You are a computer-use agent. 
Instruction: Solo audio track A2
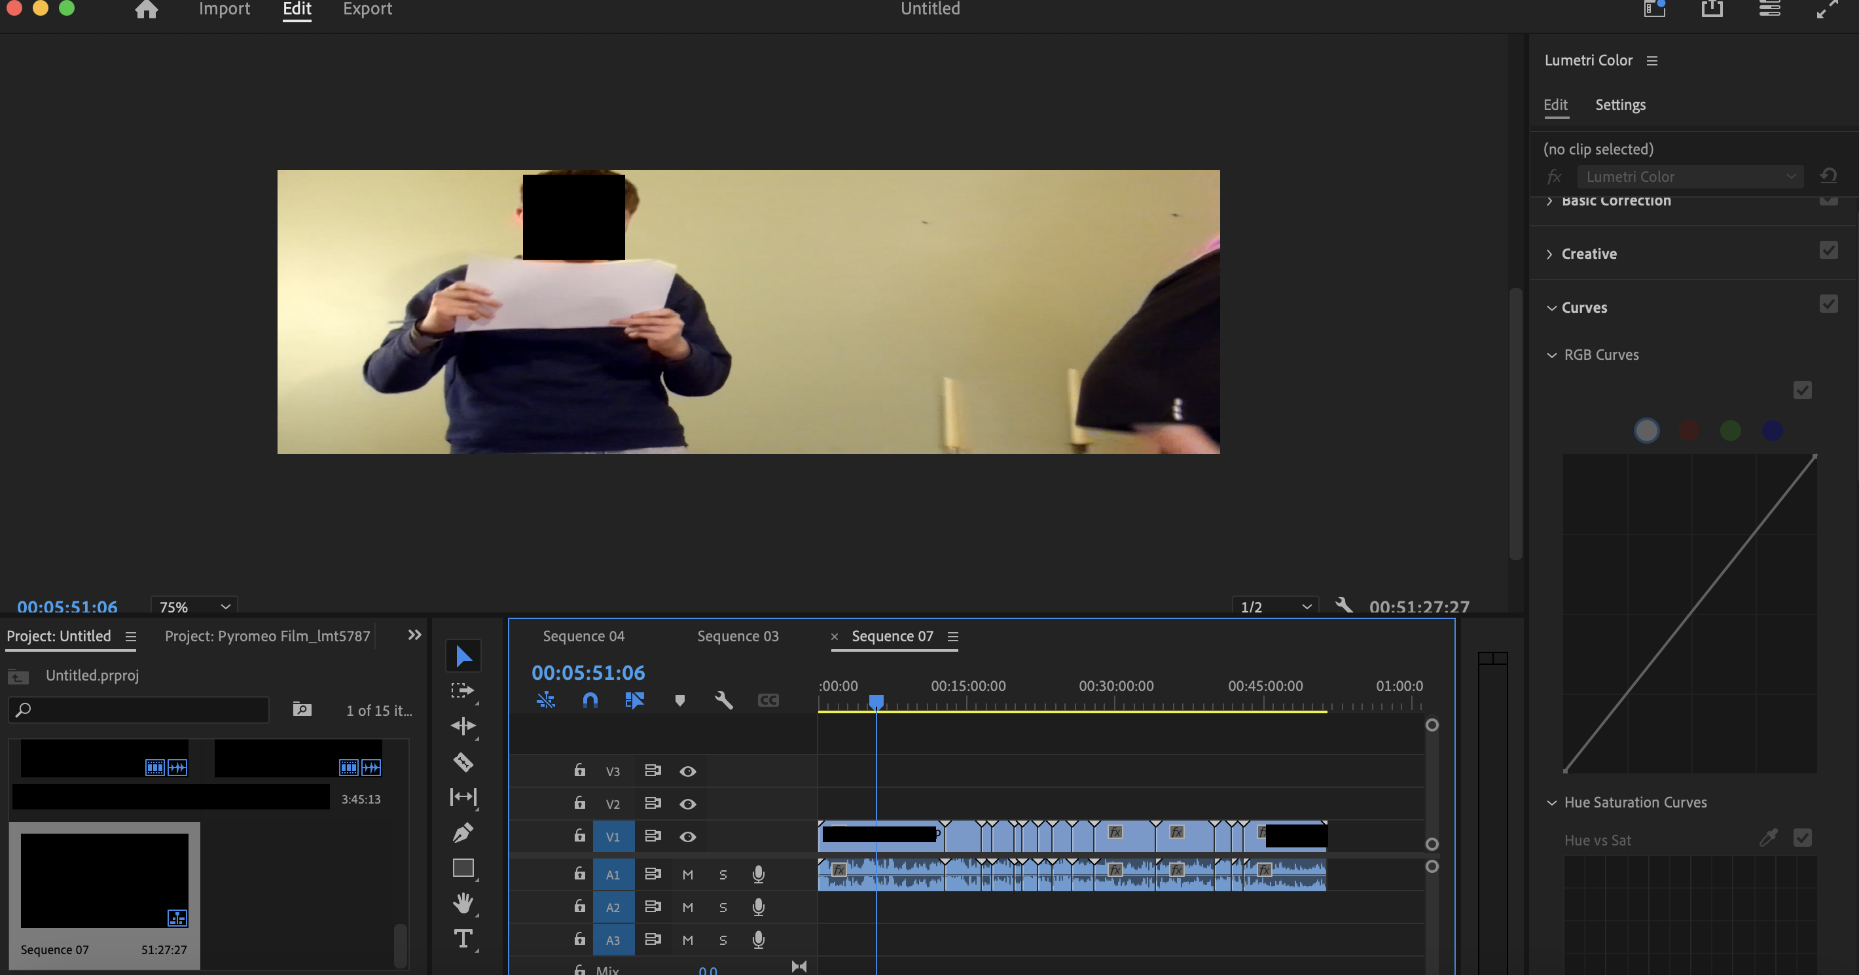tap(723, 907)
